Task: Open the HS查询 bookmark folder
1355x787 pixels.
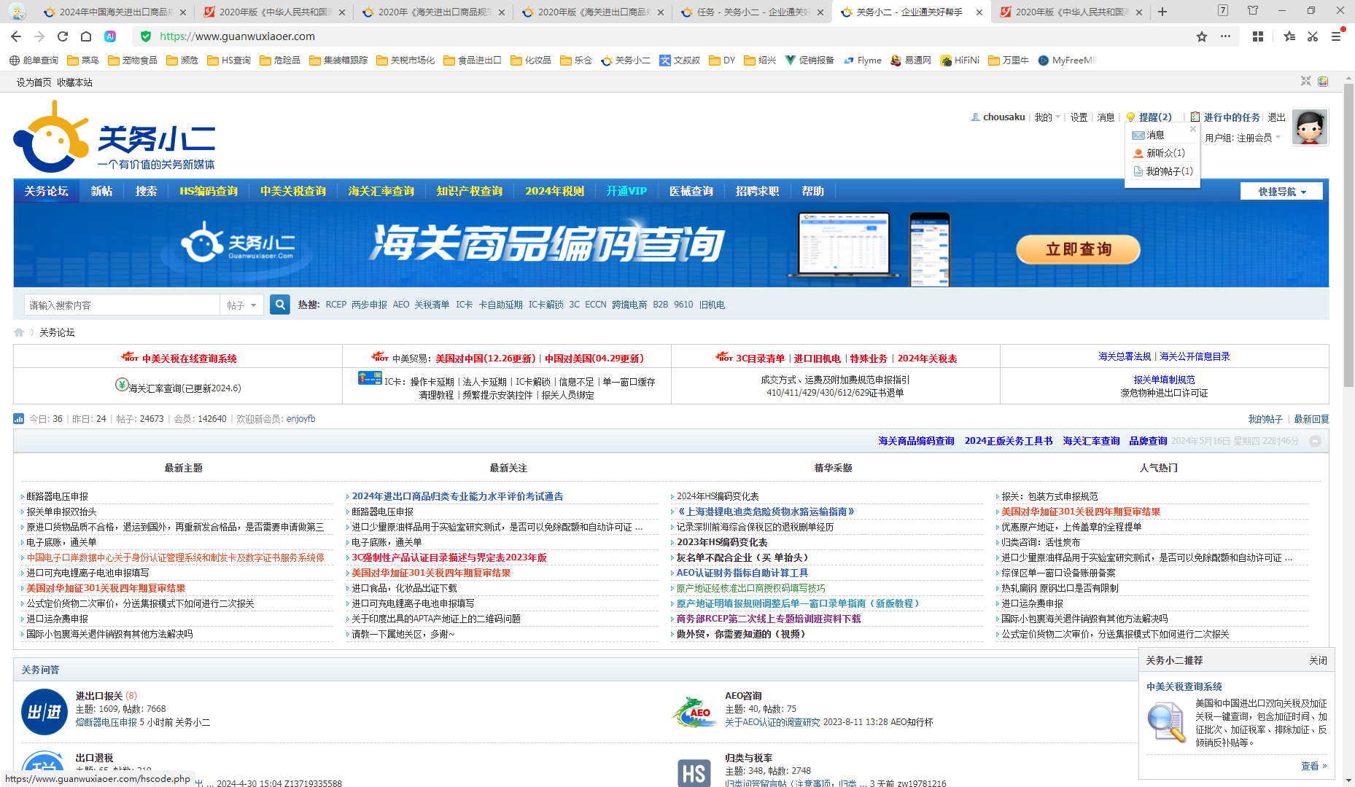Action: pyautogui.click(x=229, y=60)
